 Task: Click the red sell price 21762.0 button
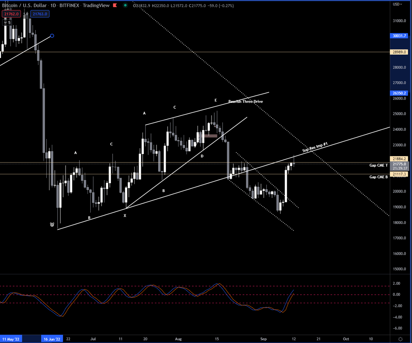click(x=12, y=14)
